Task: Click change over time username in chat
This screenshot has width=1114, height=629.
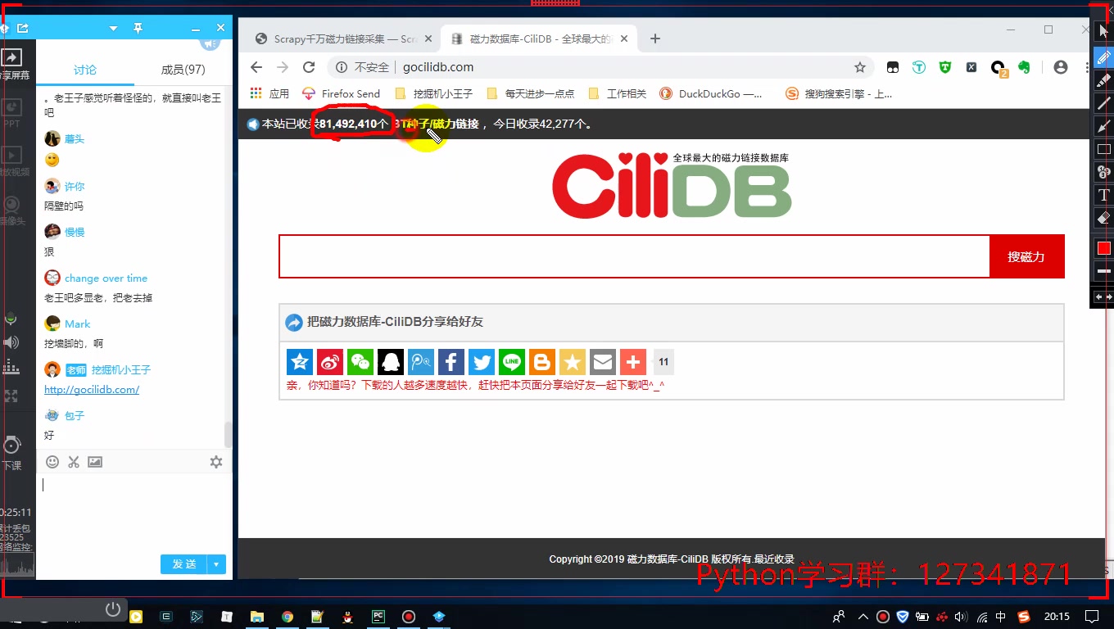Action: pos(106,278)
